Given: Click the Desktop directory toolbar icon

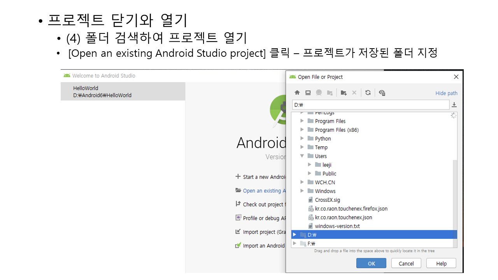Looking at the screenshot, I should (x=308, y=93).
